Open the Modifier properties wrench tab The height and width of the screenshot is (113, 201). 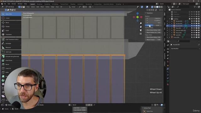pyautogui.click(x=168, y=69)
